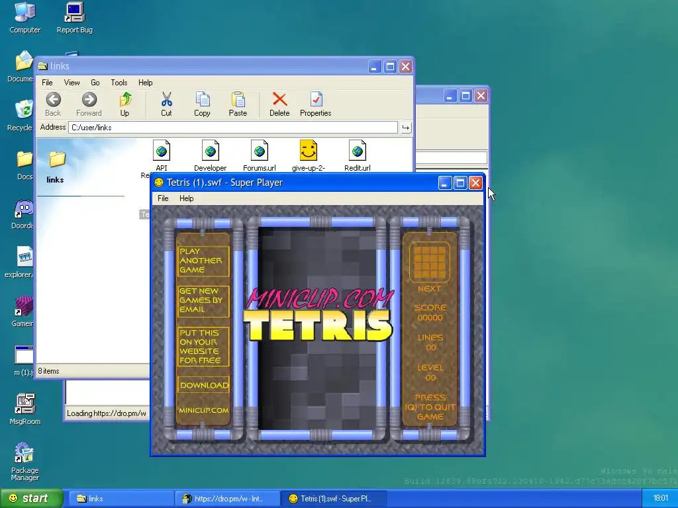This screenshot has height=508, width=678.
Task: Open the View menu in links window
Action: [72, 83]
